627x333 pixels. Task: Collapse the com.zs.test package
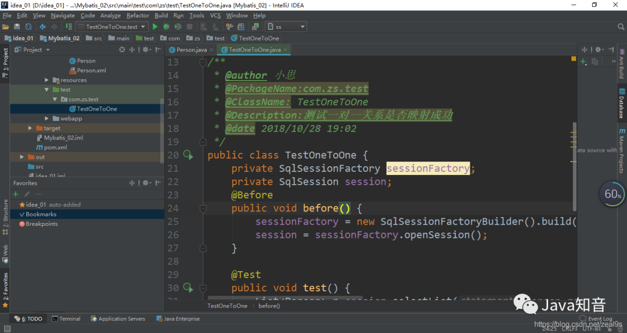(x=55, y=99)
